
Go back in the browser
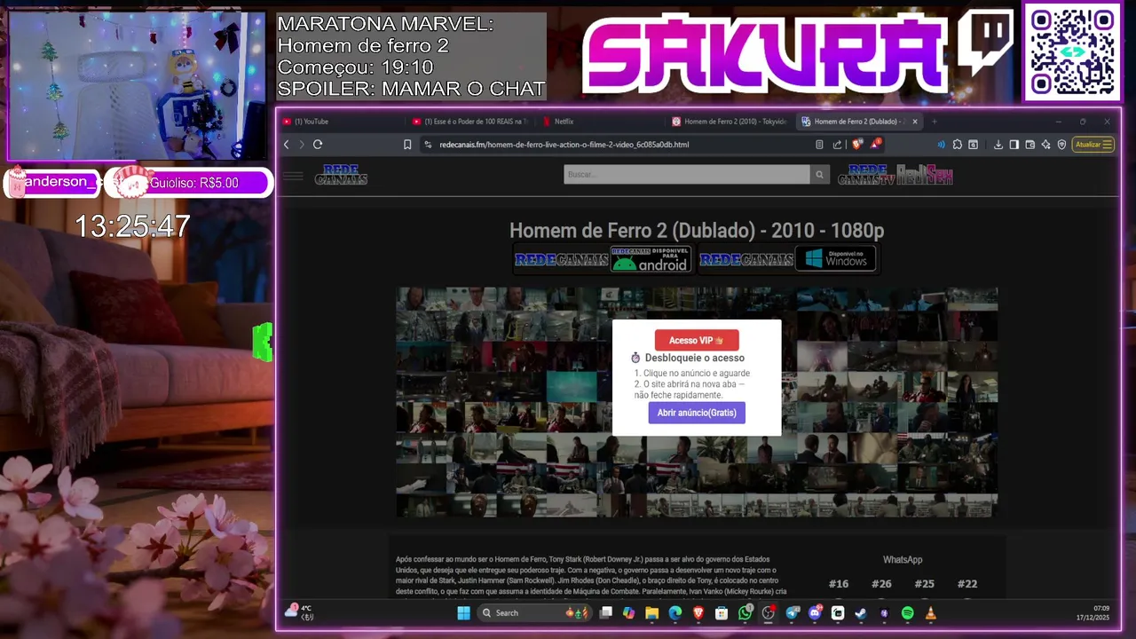(x=286, y=145)
